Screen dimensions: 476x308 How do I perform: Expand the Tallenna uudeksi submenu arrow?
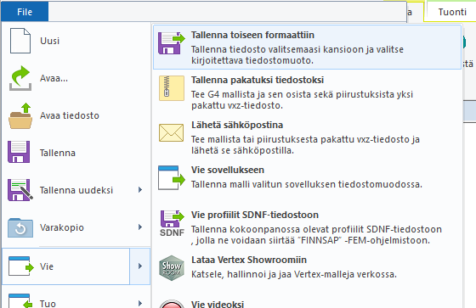tap(140, 190)
